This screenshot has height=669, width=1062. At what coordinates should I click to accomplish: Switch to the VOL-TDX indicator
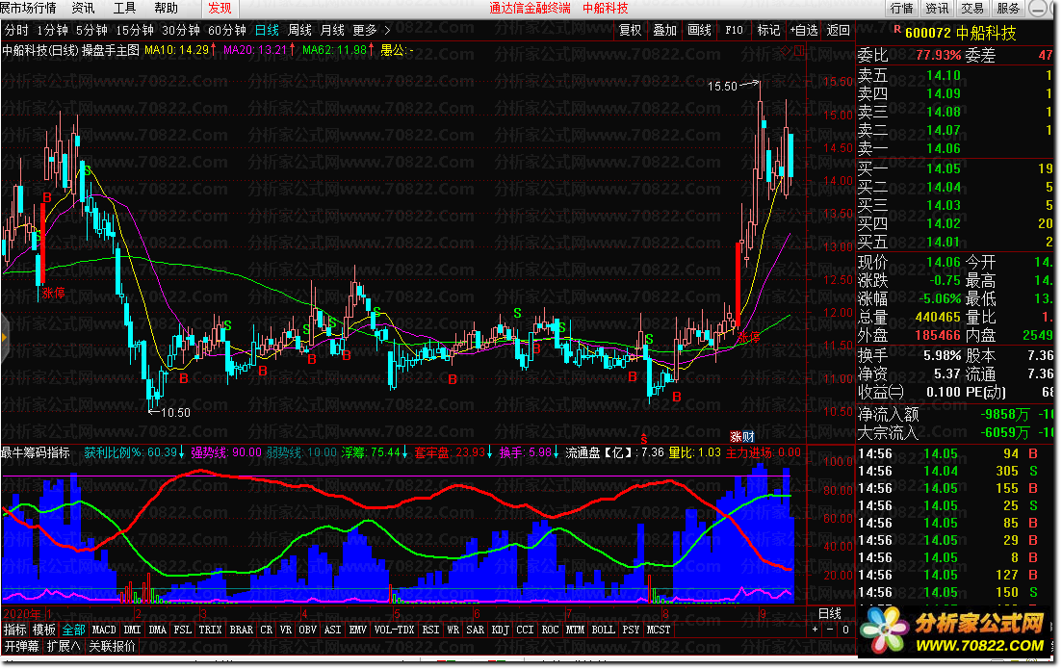tap(394, 630)
